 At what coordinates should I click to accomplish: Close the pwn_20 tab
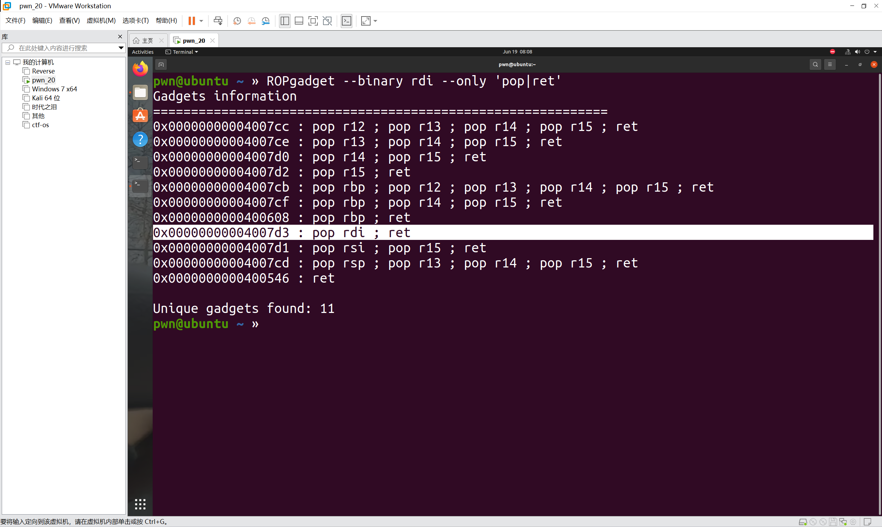pyautogui.click(x=212, y=40)
